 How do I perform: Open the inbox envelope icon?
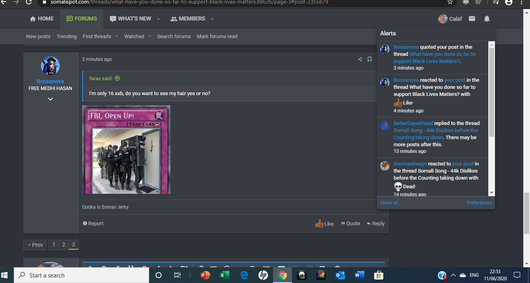(x=472, y=19)
